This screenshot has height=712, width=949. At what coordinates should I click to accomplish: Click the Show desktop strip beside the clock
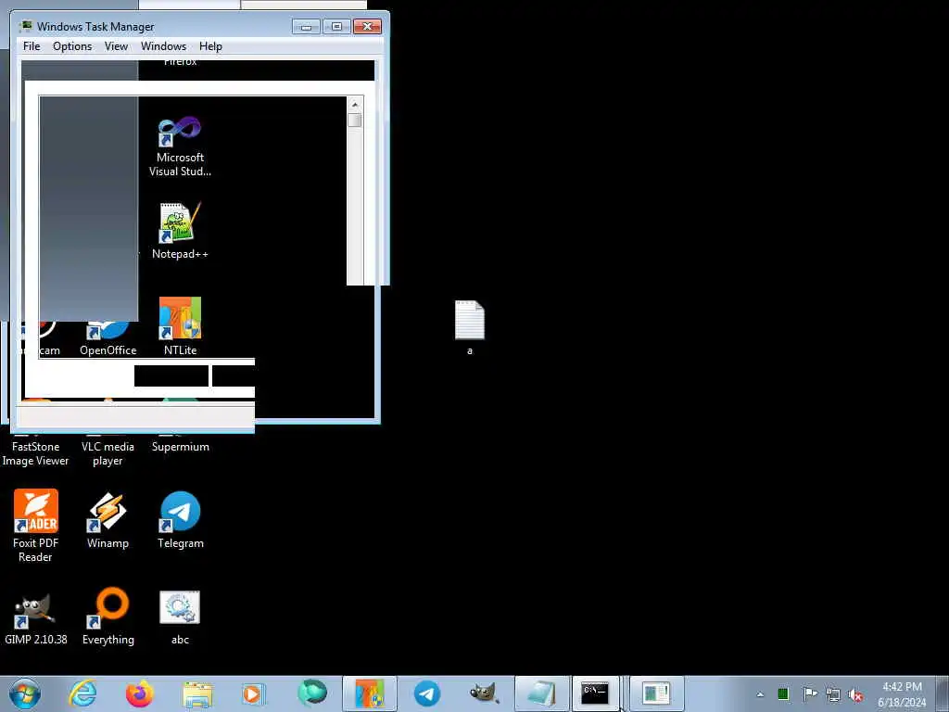[943, 694]
